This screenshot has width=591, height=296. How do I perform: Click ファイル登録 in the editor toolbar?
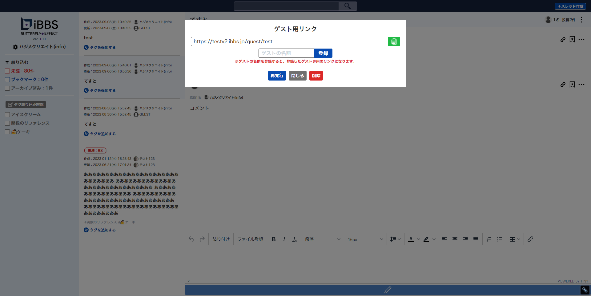click(x=250, y=239)
